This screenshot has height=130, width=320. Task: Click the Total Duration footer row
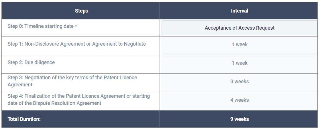[x=160, y=119]
